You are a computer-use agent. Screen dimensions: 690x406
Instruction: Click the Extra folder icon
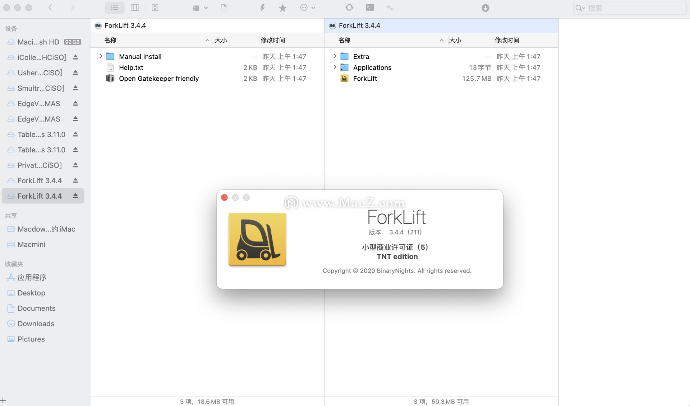click(345, 56)
